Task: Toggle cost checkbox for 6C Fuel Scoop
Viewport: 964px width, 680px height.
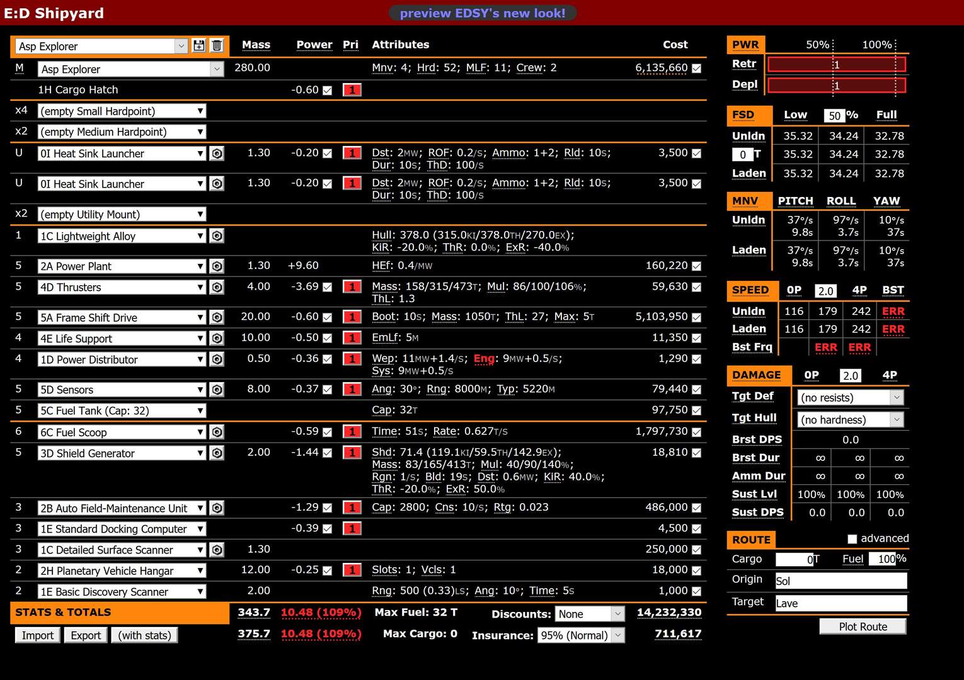Action: click(696, 433)
